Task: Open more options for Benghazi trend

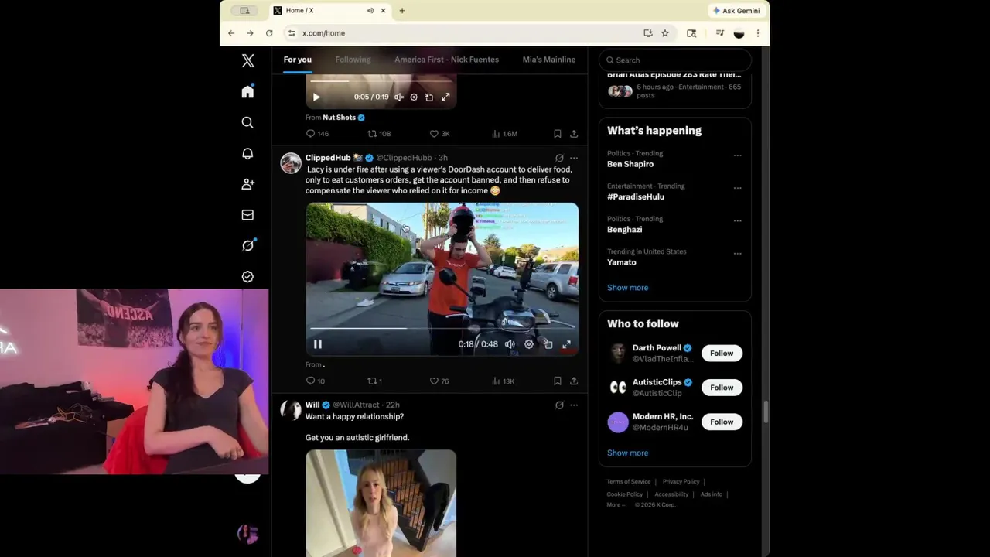Action: point(737,220)
